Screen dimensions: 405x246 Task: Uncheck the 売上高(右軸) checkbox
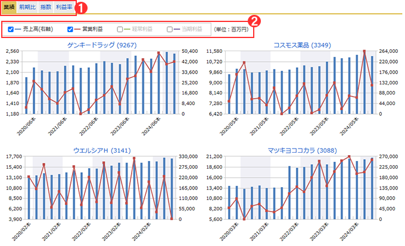11,29
